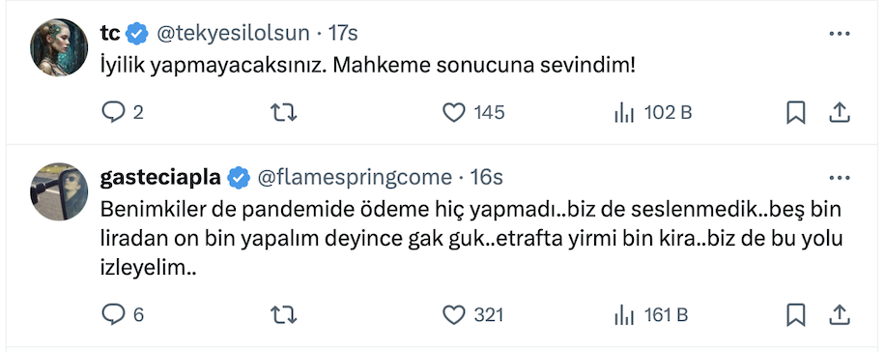Open the 17s timestamp on the tc tweet
This screenshot has height=352, width=885.
[x=343, y=33]
